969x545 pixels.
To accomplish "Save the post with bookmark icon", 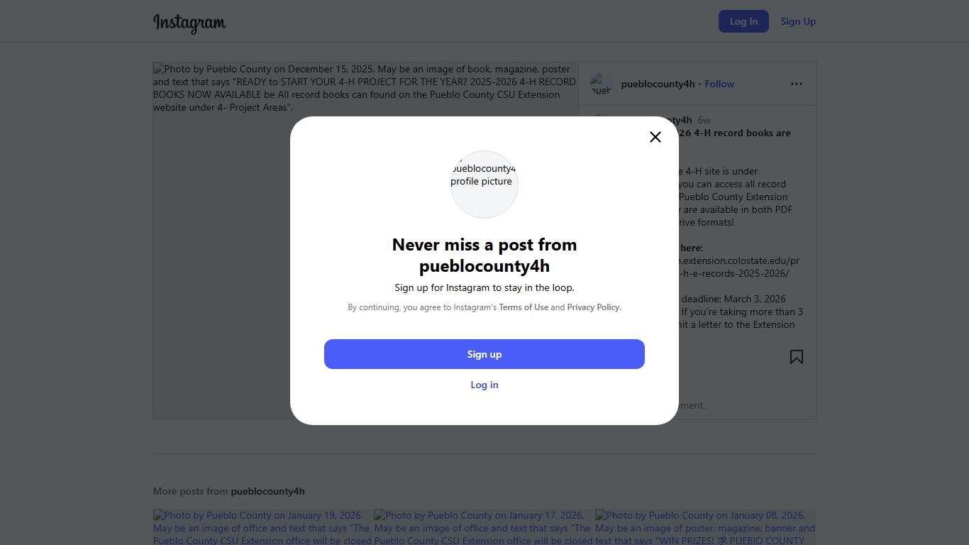I will [796, 357].
